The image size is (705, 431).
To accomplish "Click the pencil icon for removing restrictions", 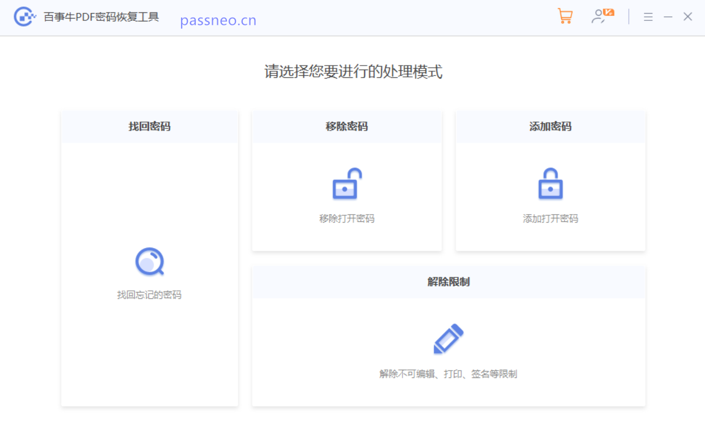I will 449,339.
